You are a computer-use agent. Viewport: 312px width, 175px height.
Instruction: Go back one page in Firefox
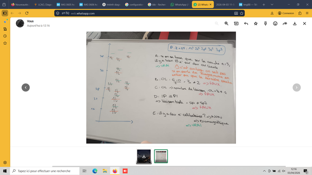tap(12, 13)
